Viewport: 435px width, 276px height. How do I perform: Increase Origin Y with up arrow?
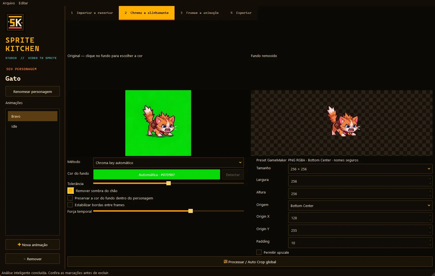[430, 228]
